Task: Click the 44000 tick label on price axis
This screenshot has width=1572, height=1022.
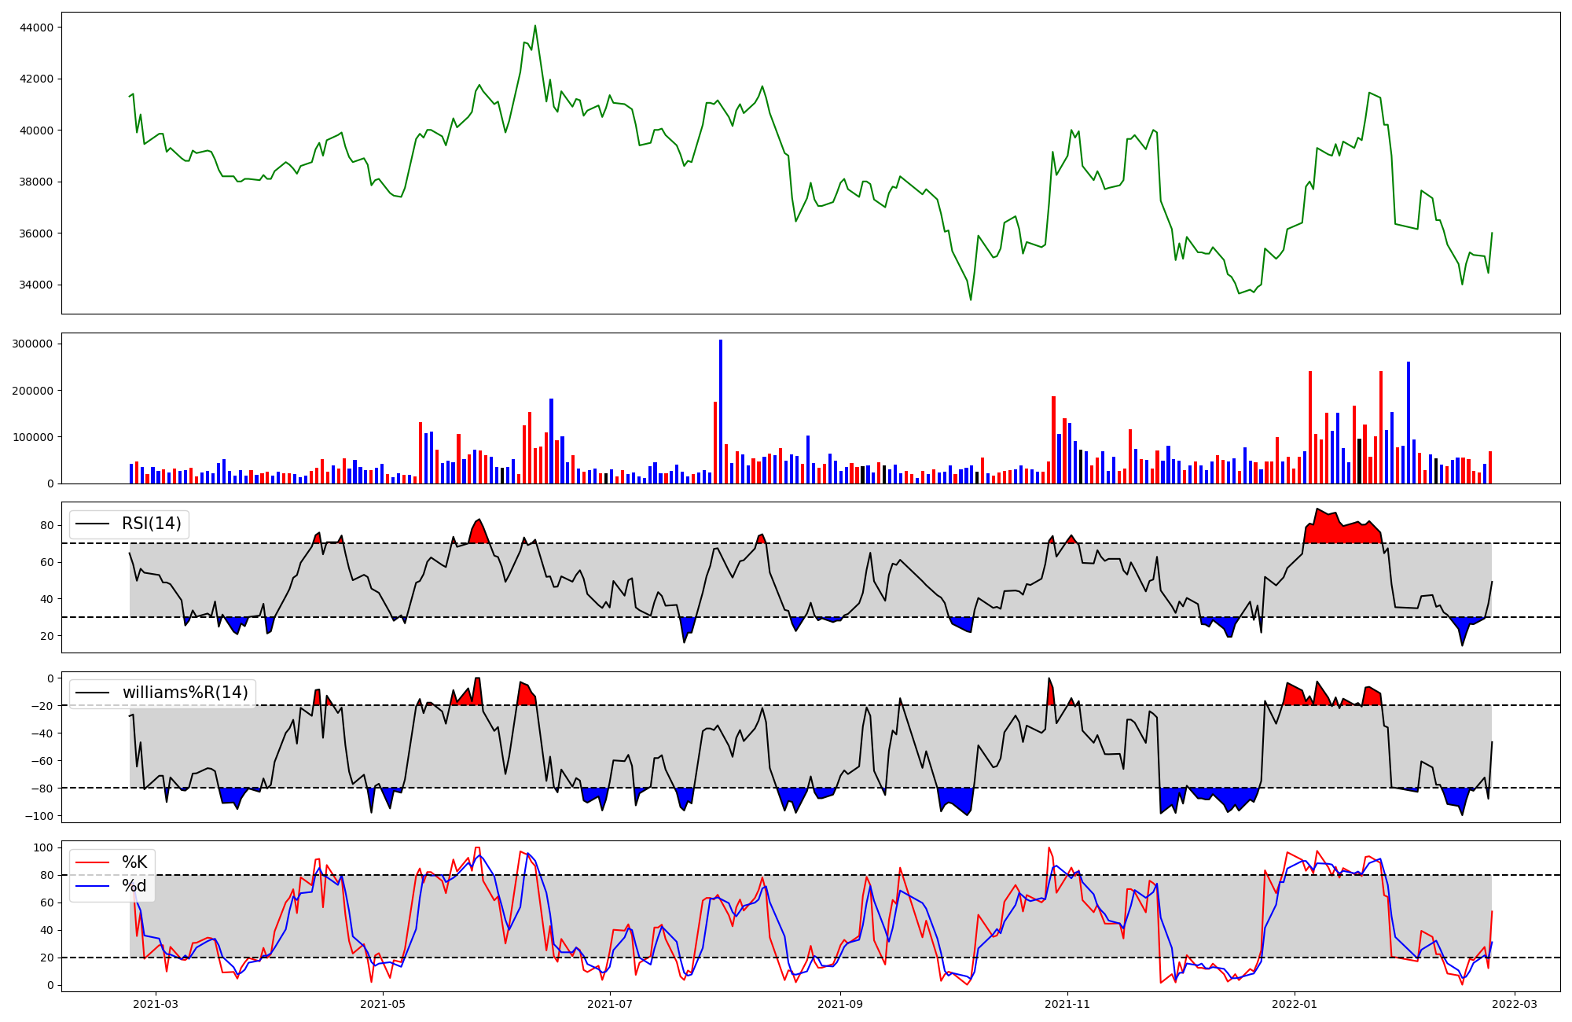Action: point(37,28)
